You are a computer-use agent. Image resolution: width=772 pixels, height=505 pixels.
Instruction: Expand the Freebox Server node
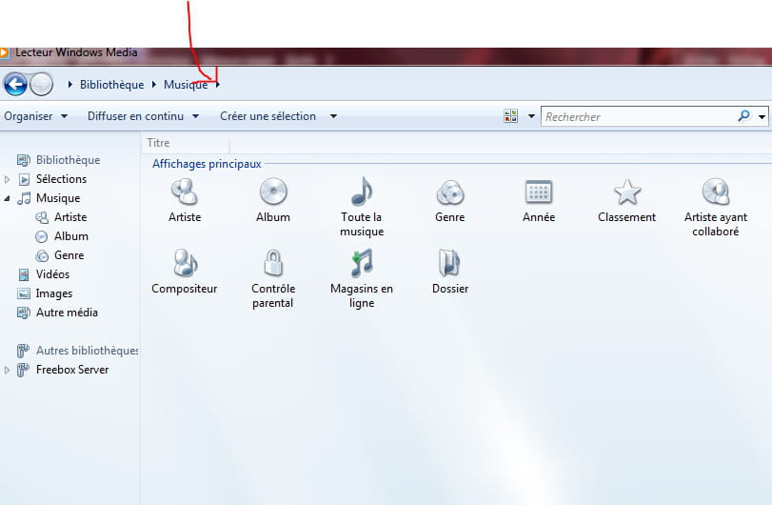pyautogui.click(x=7, y=370)
